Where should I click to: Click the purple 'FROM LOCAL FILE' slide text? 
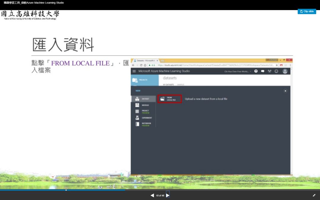(80, 63)
